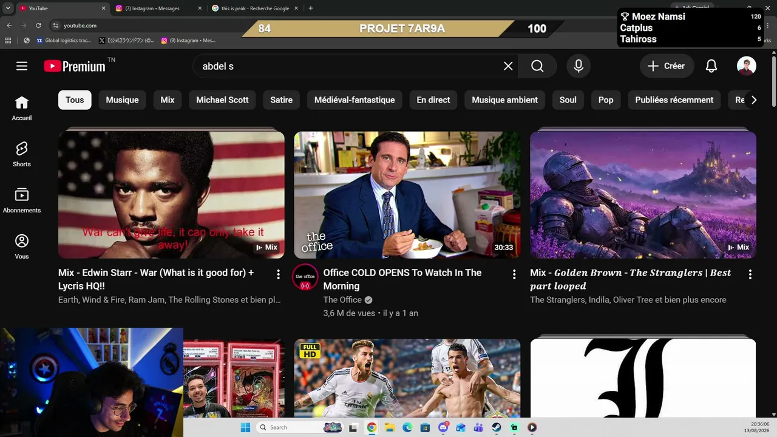Image resolution: width=777 pixels, height=437 pixels.
Task: Play the Edwin Starr War mix thumbnail
Action: click(171, 195)
